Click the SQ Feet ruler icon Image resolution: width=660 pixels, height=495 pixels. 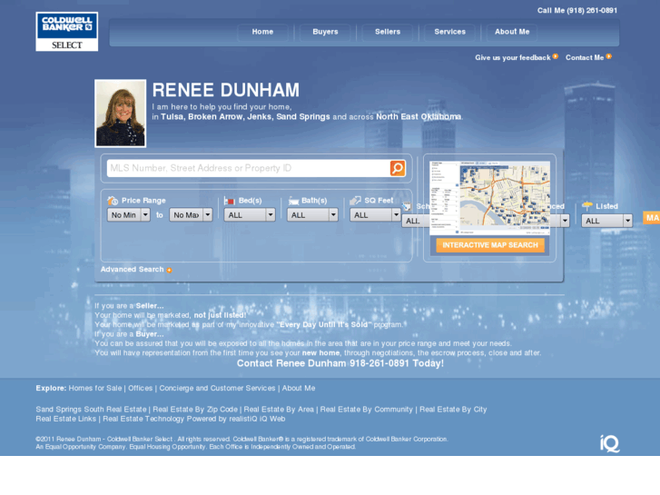coord(355,201)
